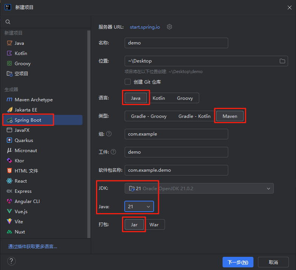Click the folder browse icon in location field
This screenshot has height=270, width=296.
282,61
